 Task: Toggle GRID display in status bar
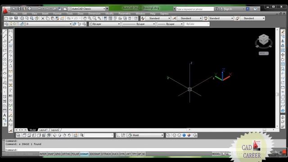(58, 154)
